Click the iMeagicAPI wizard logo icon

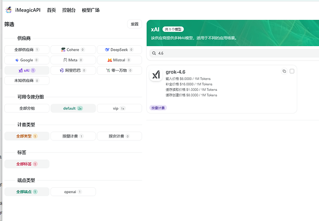coord(9,10)
